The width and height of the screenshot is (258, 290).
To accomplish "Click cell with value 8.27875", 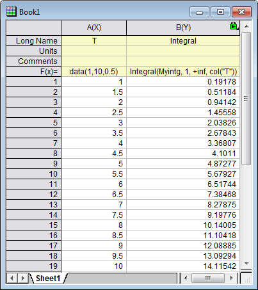I will click(x=183, y=205).
